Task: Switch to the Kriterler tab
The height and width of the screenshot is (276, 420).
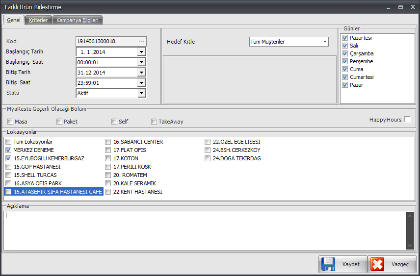Action: click(x=38, y=20)
